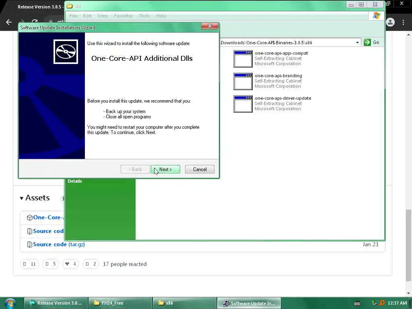
Task: Close the Software Update Installation Wizard dialog
Action: pyautogui.click(x=210, y=26)
